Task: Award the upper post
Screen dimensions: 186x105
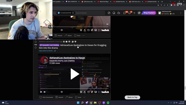Action: (58, 36)
